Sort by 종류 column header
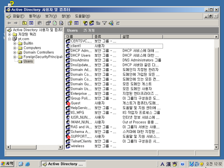Image resolution: width=224 pixels, height=168 pixels. click(107, 37)
